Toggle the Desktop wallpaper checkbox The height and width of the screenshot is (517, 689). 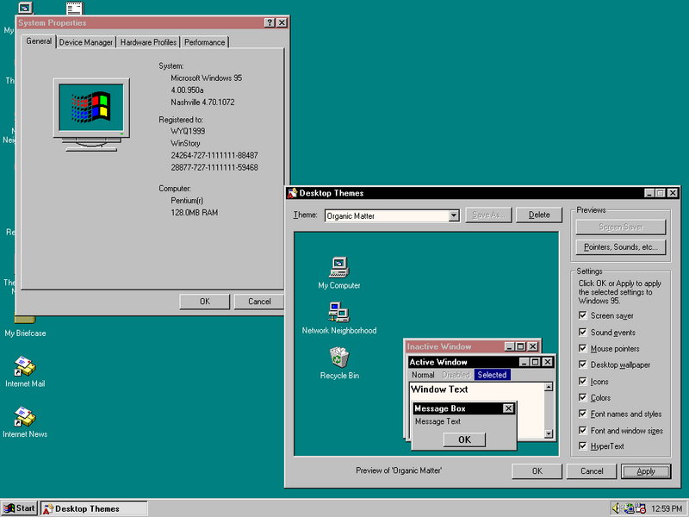[584, 365]
